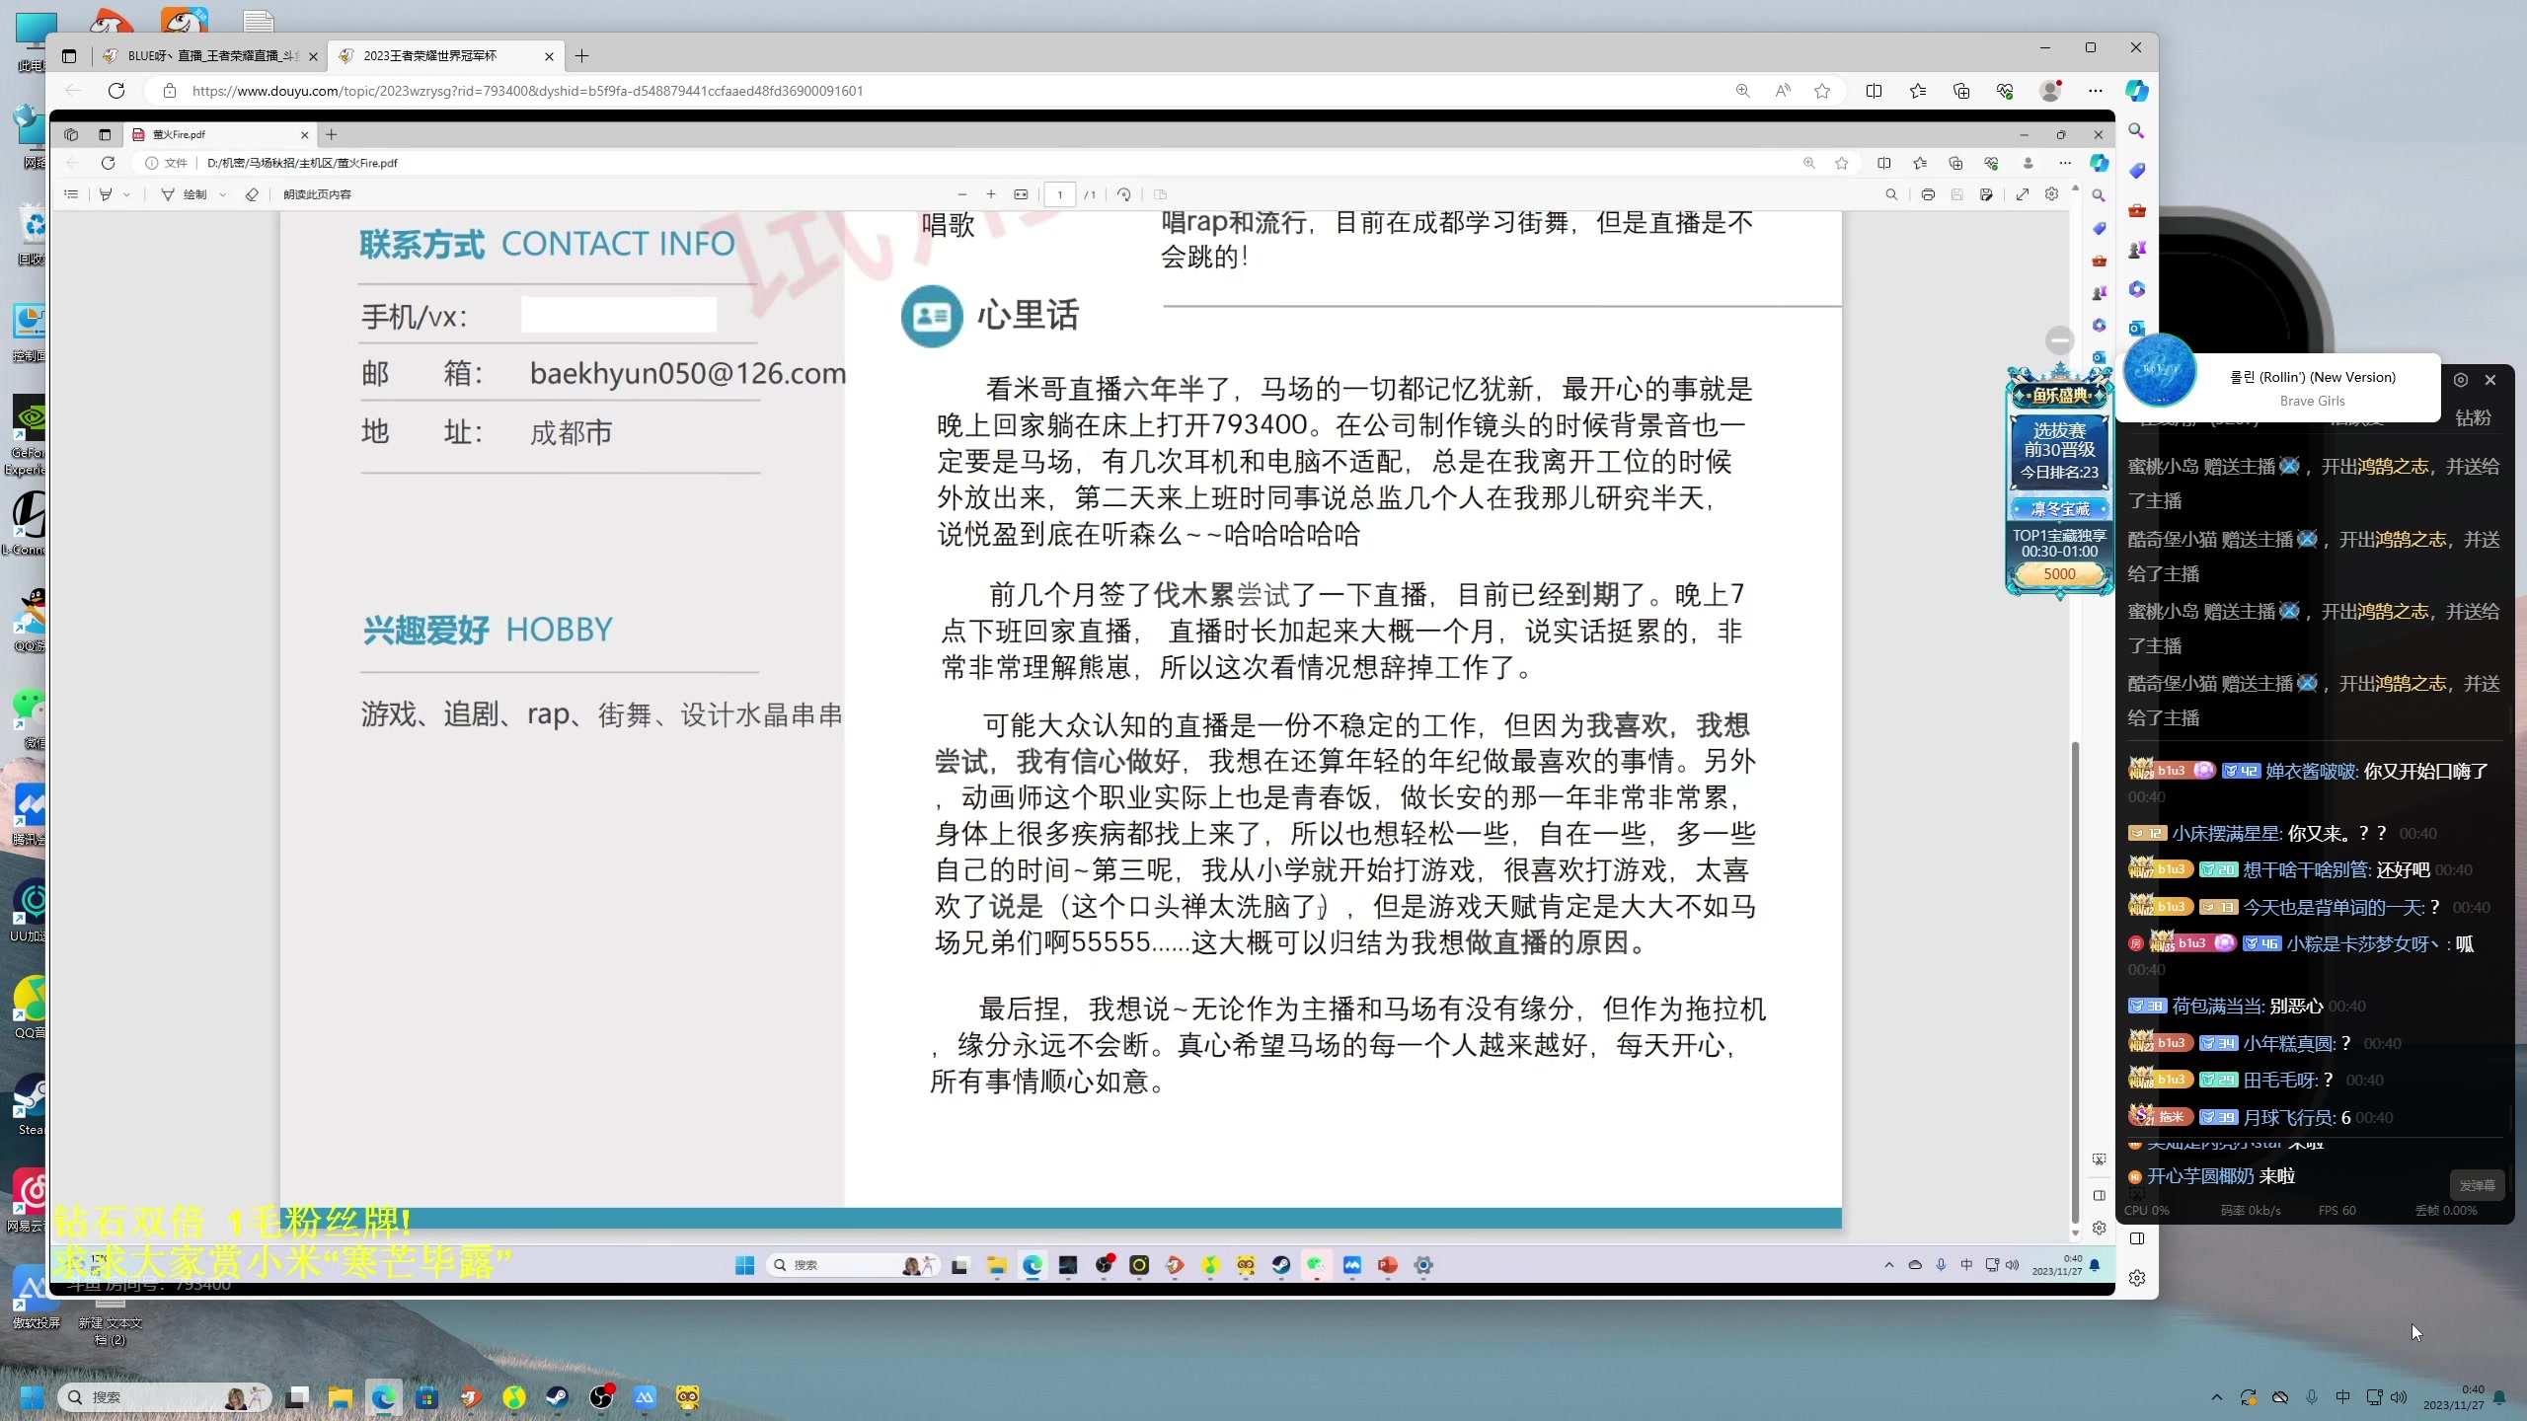Image resolution: width=2527 pixels, height=1421 pixels.
Task: Click the PDF zoom in plus icon
Action: 991,194
